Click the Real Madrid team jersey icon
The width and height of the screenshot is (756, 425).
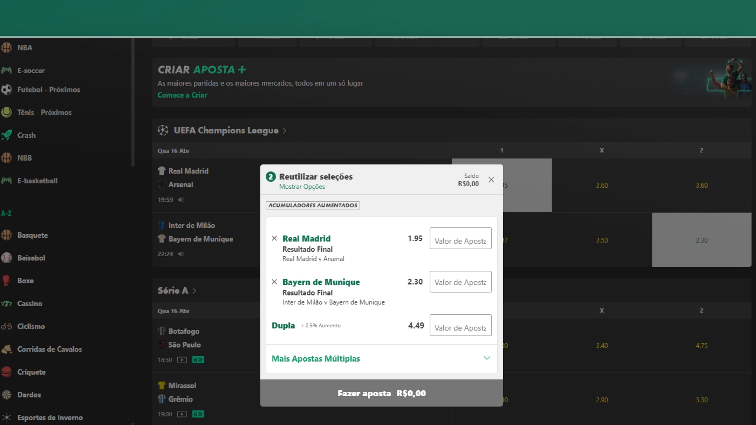[161, 171]
